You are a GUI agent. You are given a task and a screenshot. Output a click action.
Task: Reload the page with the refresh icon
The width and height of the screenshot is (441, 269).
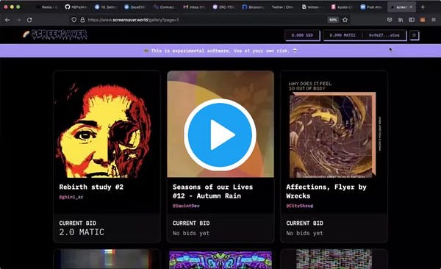click(x=29, y=20)
